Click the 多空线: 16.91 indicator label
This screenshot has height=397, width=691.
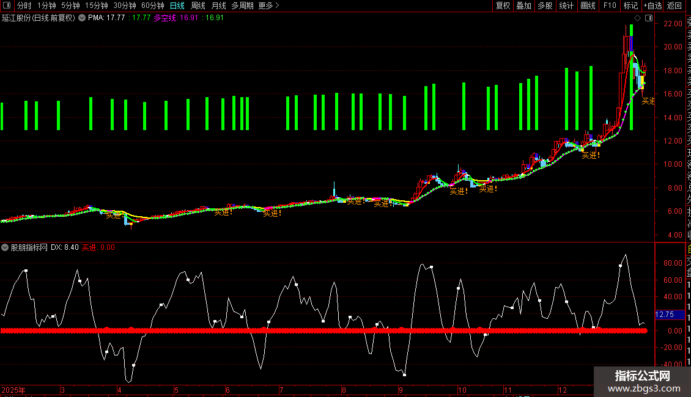tap(176, 18)
